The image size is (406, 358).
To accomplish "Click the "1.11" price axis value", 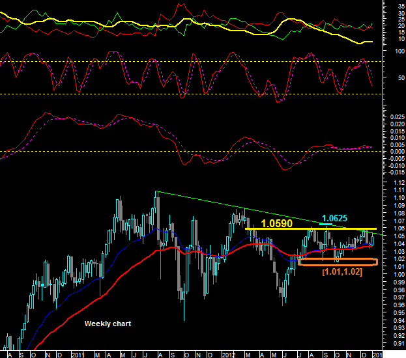I will pyautogui.click(x=399, y=190).
